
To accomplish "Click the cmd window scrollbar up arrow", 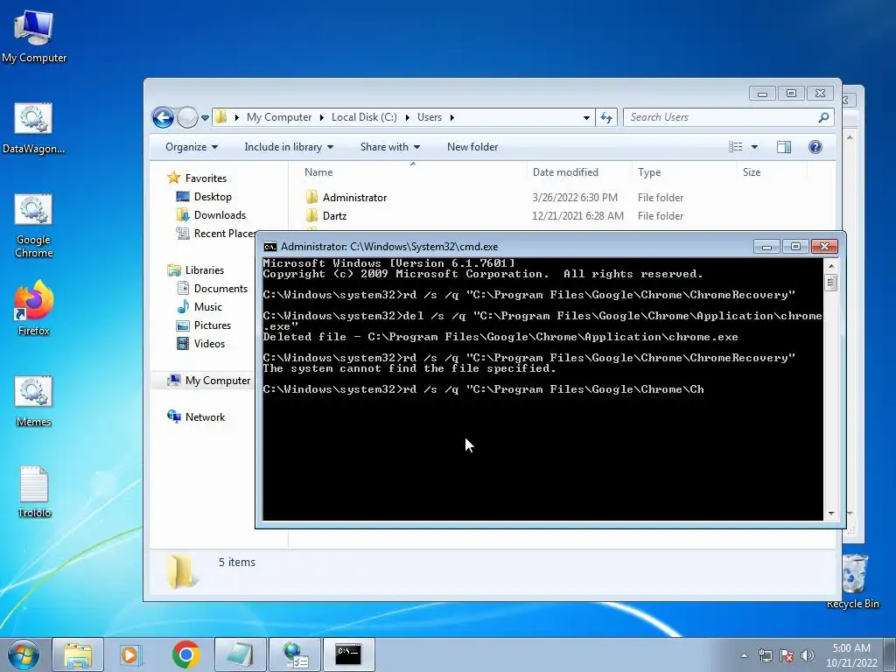I will [831, 266].
